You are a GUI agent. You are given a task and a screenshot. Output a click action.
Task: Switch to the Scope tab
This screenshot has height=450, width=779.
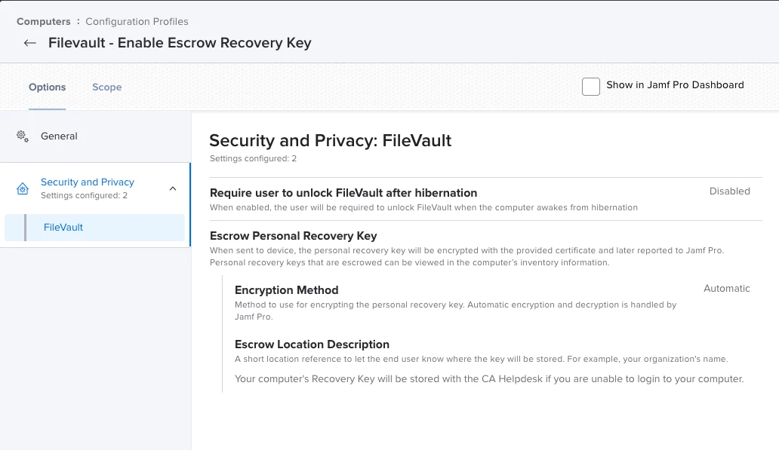point(107,87)
